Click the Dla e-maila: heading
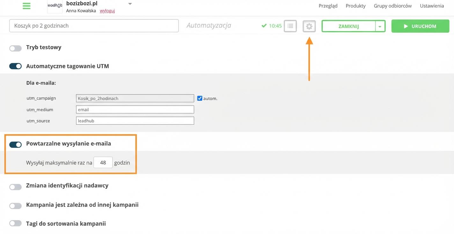The image size is (454, 234). pyautogui.click(x=41, y=83)
